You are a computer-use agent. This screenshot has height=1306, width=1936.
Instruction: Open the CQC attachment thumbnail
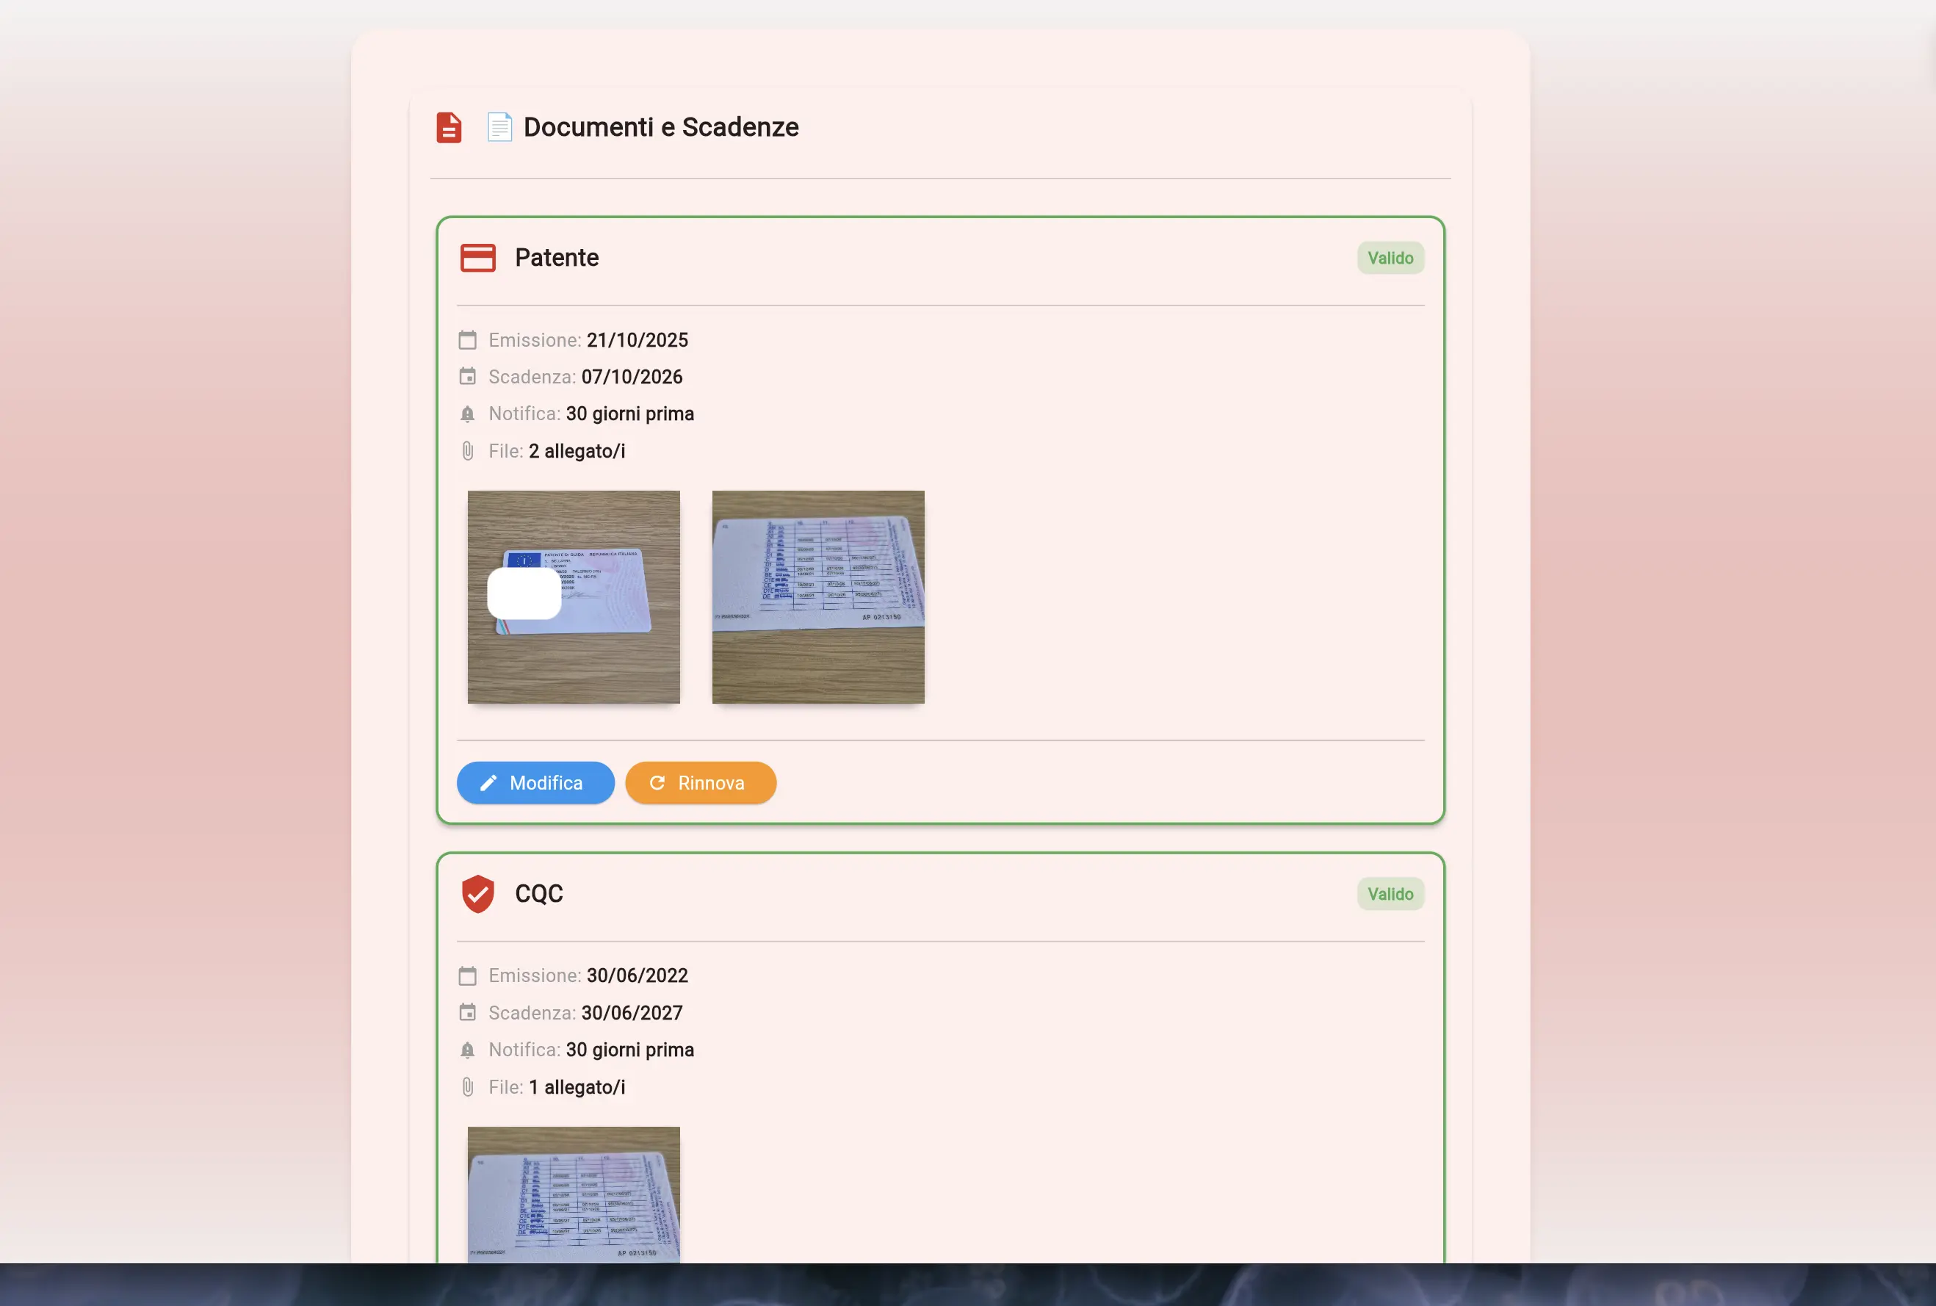click(x=574, y=1194)
